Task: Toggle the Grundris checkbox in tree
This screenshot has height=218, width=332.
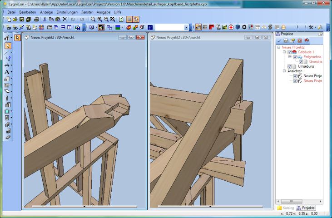Action: point(301,62)
